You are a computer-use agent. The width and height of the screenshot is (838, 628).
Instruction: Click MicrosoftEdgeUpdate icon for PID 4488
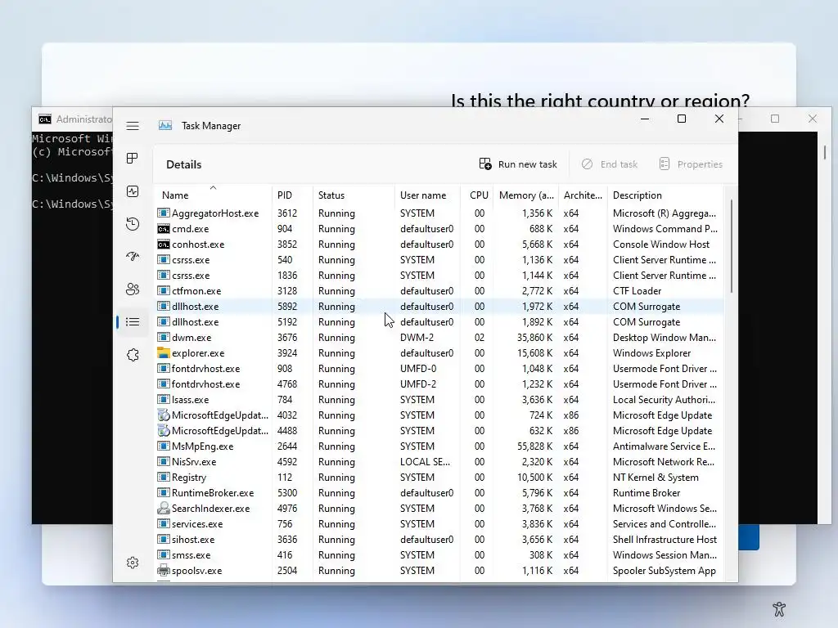[x=164, y=430]
